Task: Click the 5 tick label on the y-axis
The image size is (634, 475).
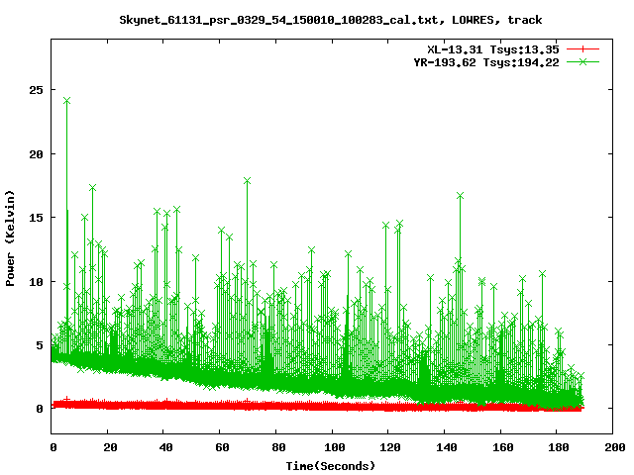Action: click(x=39, y=344)
